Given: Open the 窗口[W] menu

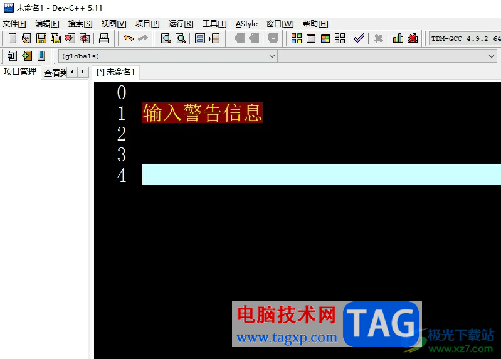Looking at the screenshot, I should click(280, 24).
